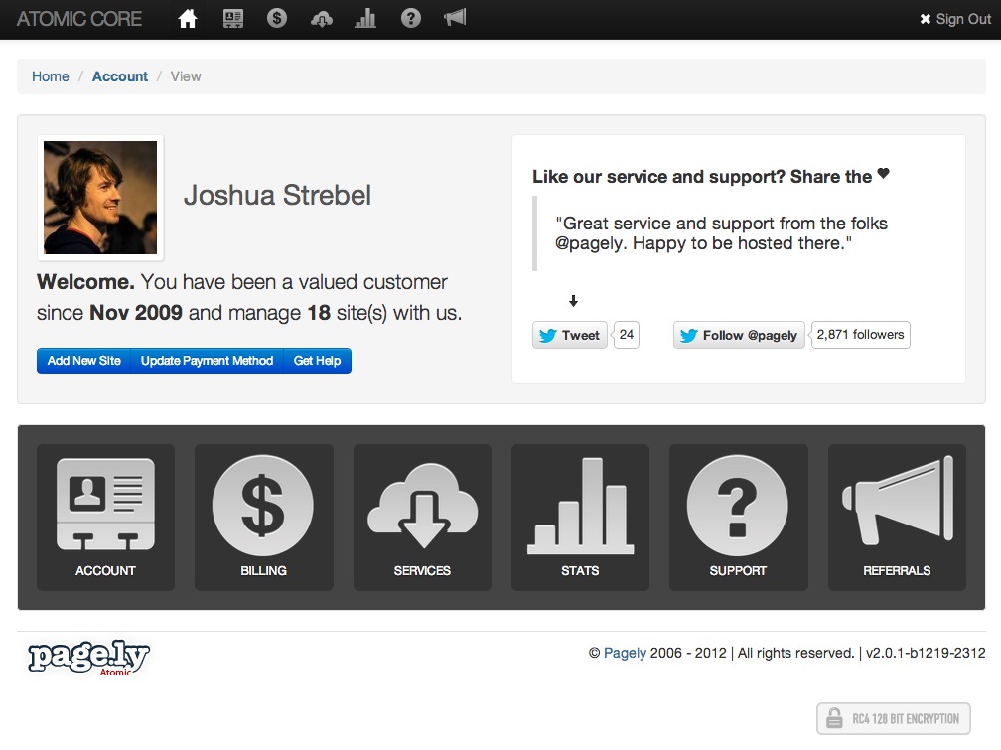Click the Sign Out link
The height and width of the screenshot is (750, 1001).
[955, 19]
